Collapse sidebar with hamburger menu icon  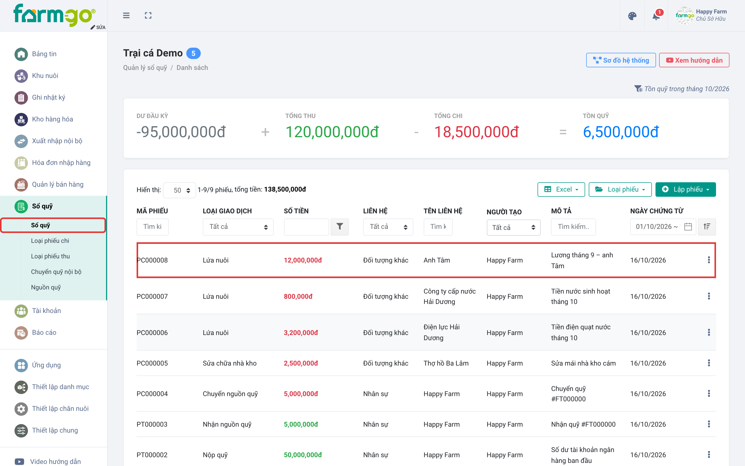(x=126, y=16)
